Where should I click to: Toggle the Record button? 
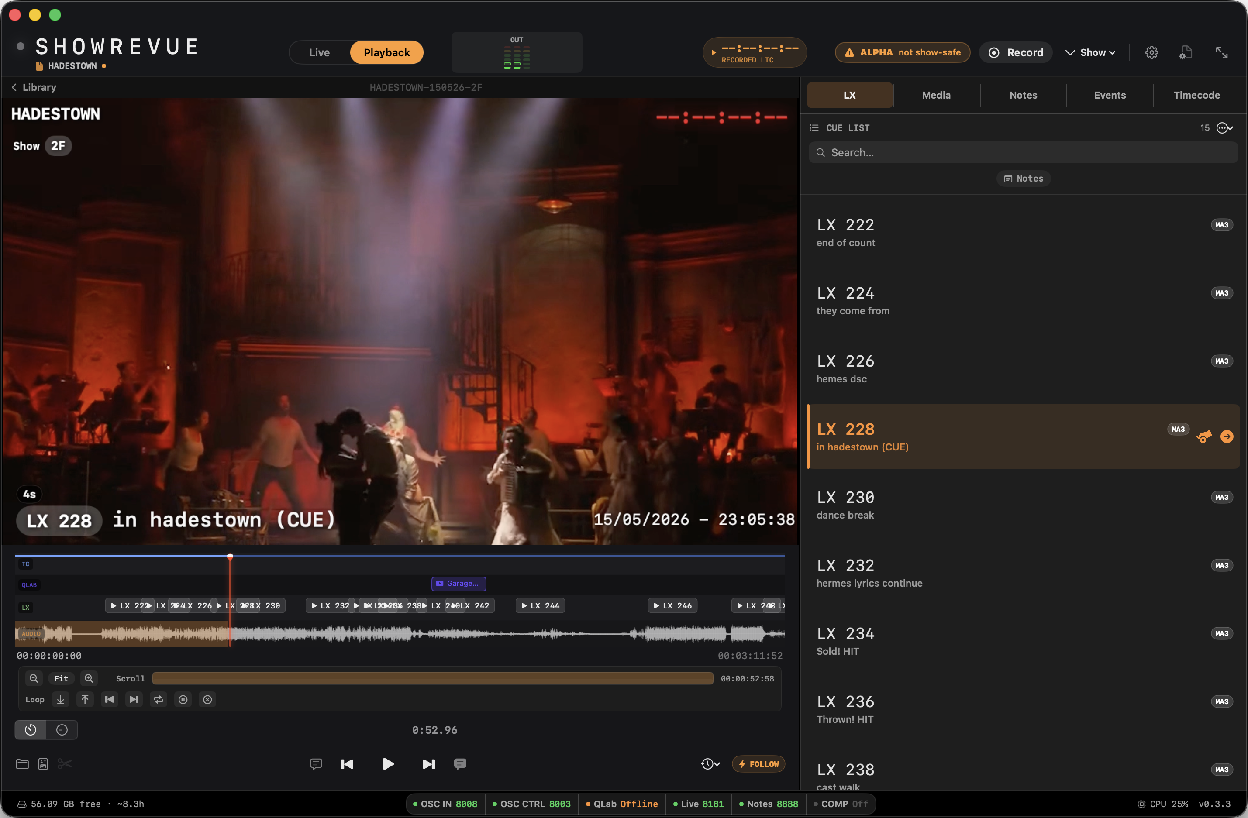click(1016, 52)
